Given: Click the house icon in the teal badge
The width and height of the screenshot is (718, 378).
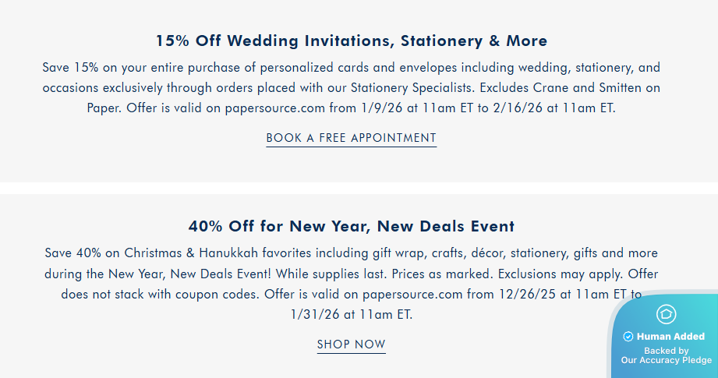Looking at the screenshot, I should pyautogui.click(x=666, y=314).
